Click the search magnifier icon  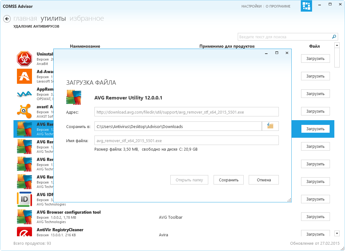point(334,37)
